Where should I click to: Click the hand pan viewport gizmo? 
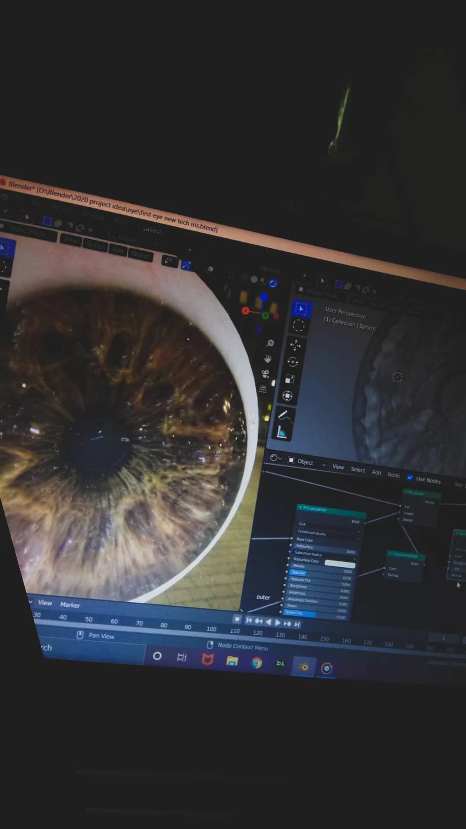pos(268,358)
